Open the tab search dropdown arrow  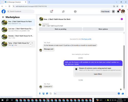click(x=2, y=2)
